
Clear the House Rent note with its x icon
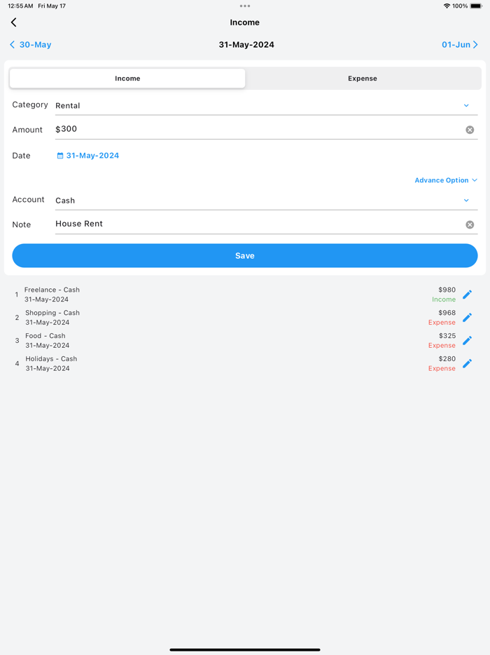pos(470,224)
